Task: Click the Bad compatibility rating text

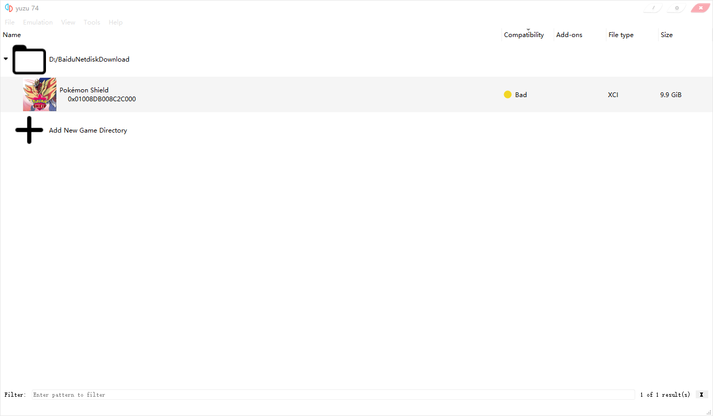Action: (521, 95)
